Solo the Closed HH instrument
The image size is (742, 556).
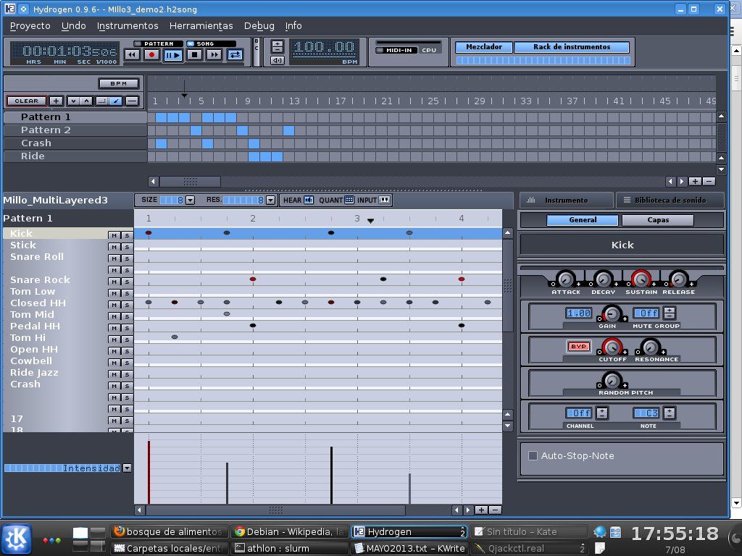126,305
